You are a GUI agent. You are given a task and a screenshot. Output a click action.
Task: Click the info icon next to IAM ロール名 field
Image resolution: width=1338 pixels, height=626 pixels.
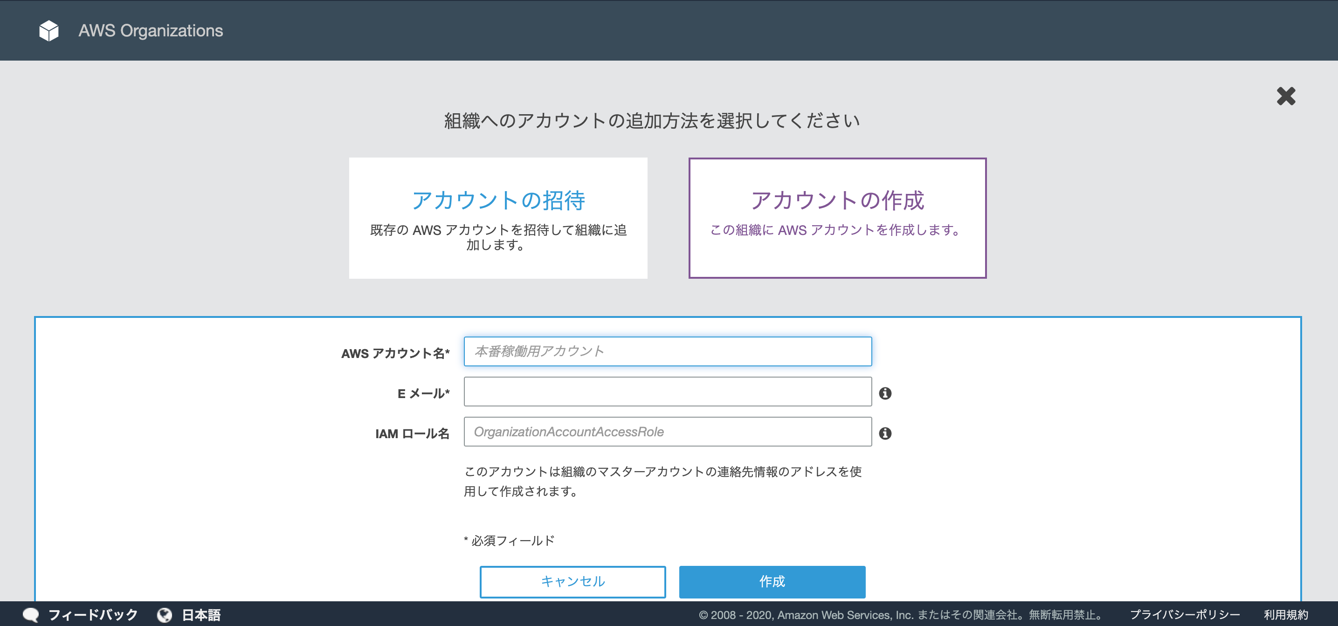point(885,433)
